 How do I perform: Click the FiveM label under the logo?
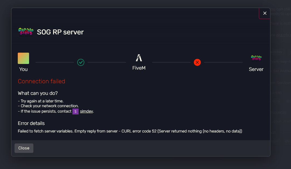click(x=139, y=68)
